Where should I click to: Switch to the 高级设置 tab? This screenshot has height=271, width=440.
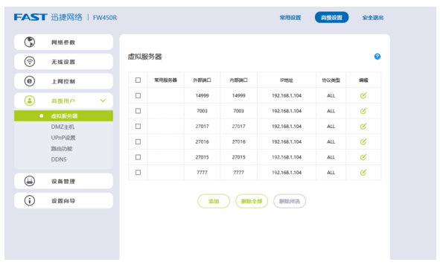(x=332, y=17)
